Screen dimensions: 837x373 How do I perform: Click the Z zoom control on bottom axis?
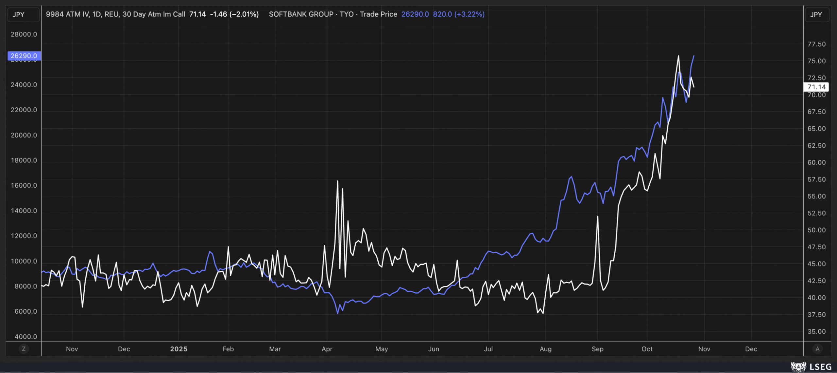(24, 349)
